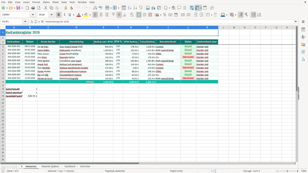Apply the red Font Color swatch
This screenshot has height=173, width=308.
[x=79, y=15]
